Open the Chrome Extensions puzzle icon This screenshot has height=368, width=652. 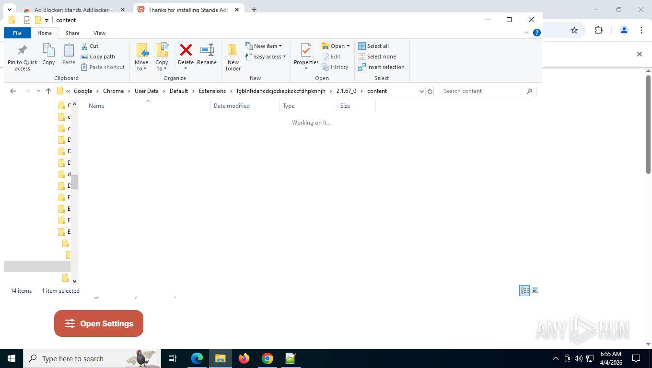coord(598,30)
